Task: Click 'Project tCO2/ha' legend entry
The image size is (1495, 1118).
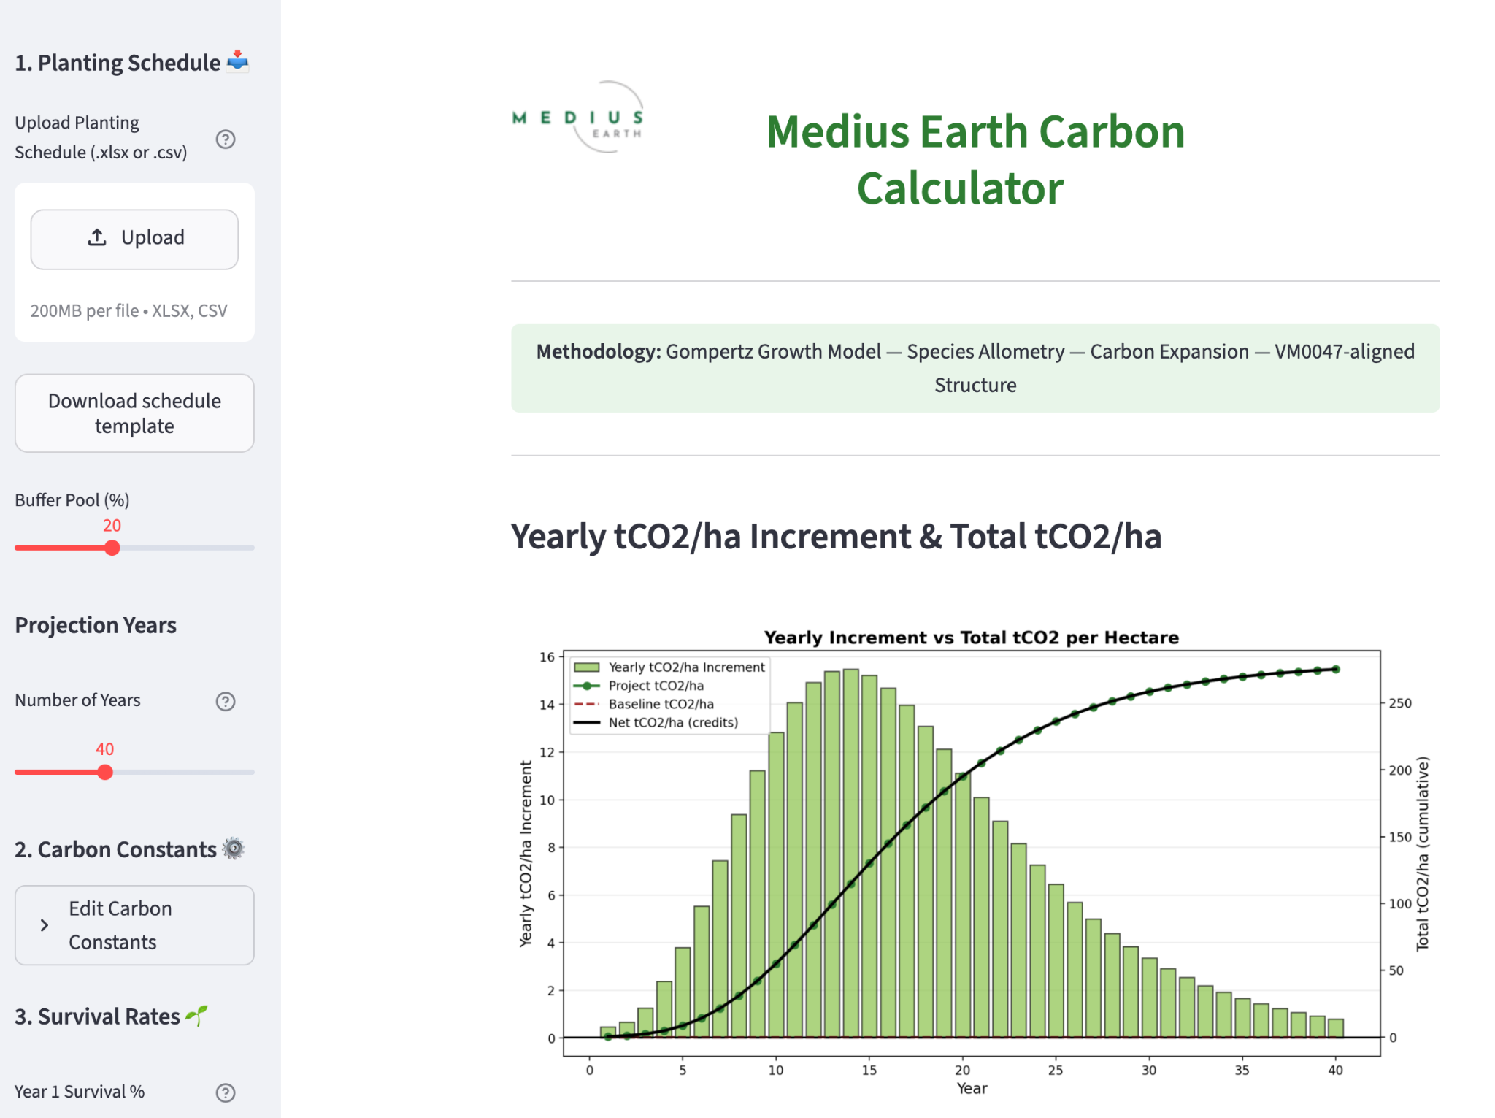Action: (x=639, y=686)
